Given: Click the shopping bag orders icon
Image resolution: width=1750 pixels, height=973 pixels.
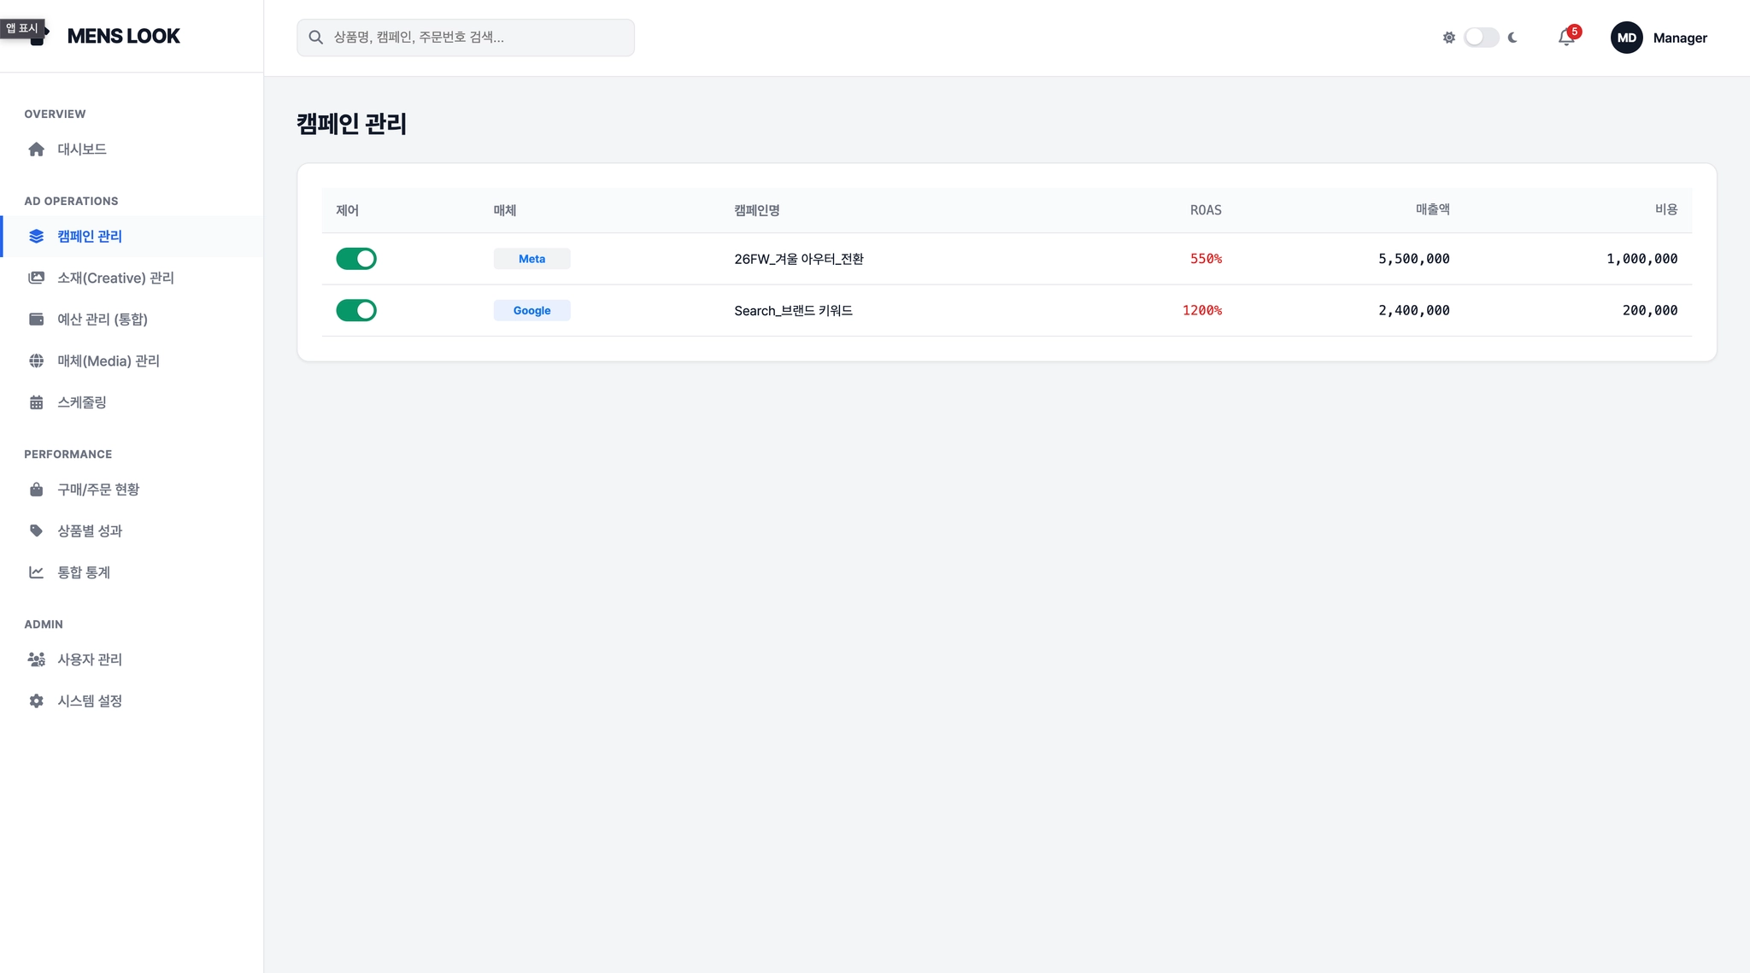Looking at the screenshot, I should (x=36, y=489).
